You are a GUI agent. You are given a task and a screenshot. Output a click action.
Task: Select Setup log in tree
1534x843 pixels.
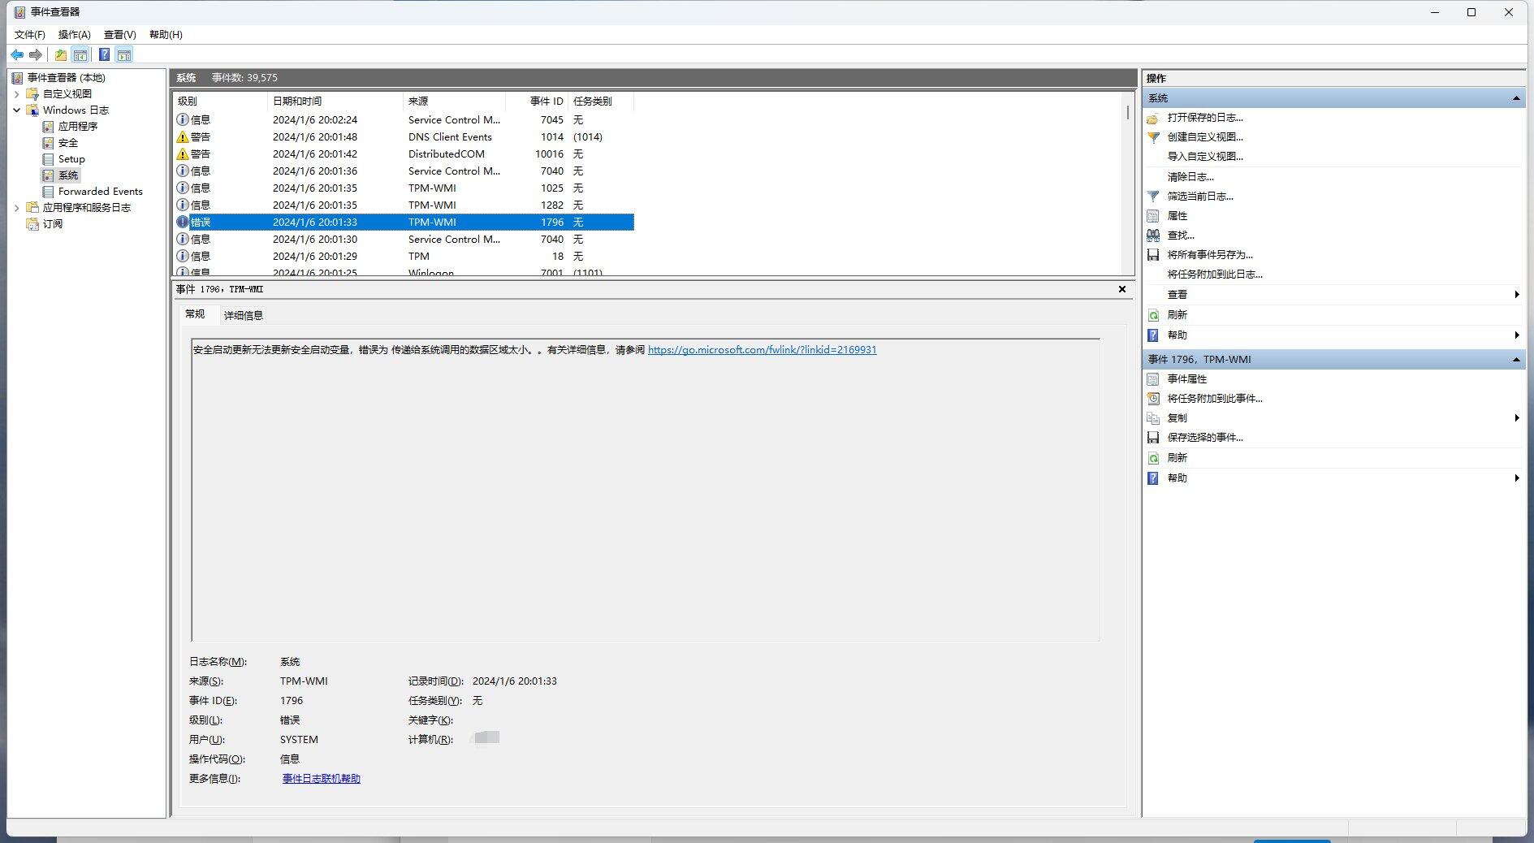pyautogui.click(x=71, y=158)
